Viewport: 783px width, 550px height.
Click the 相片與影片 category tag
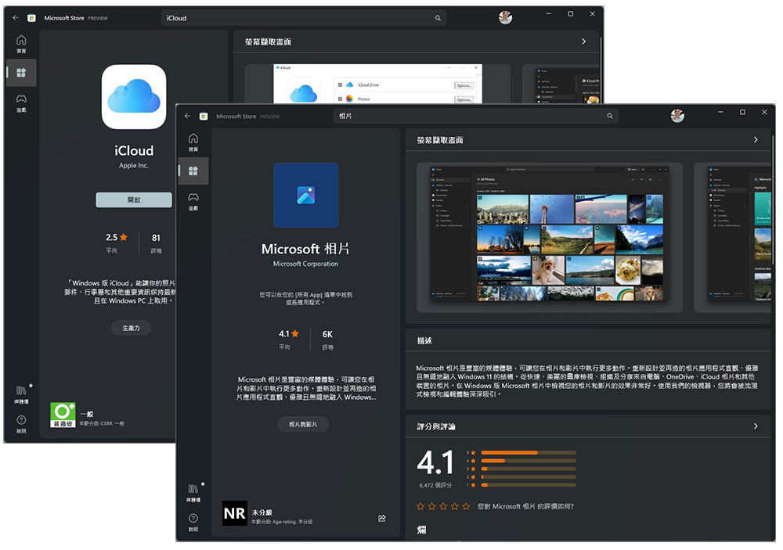click(x=302, y=424)
